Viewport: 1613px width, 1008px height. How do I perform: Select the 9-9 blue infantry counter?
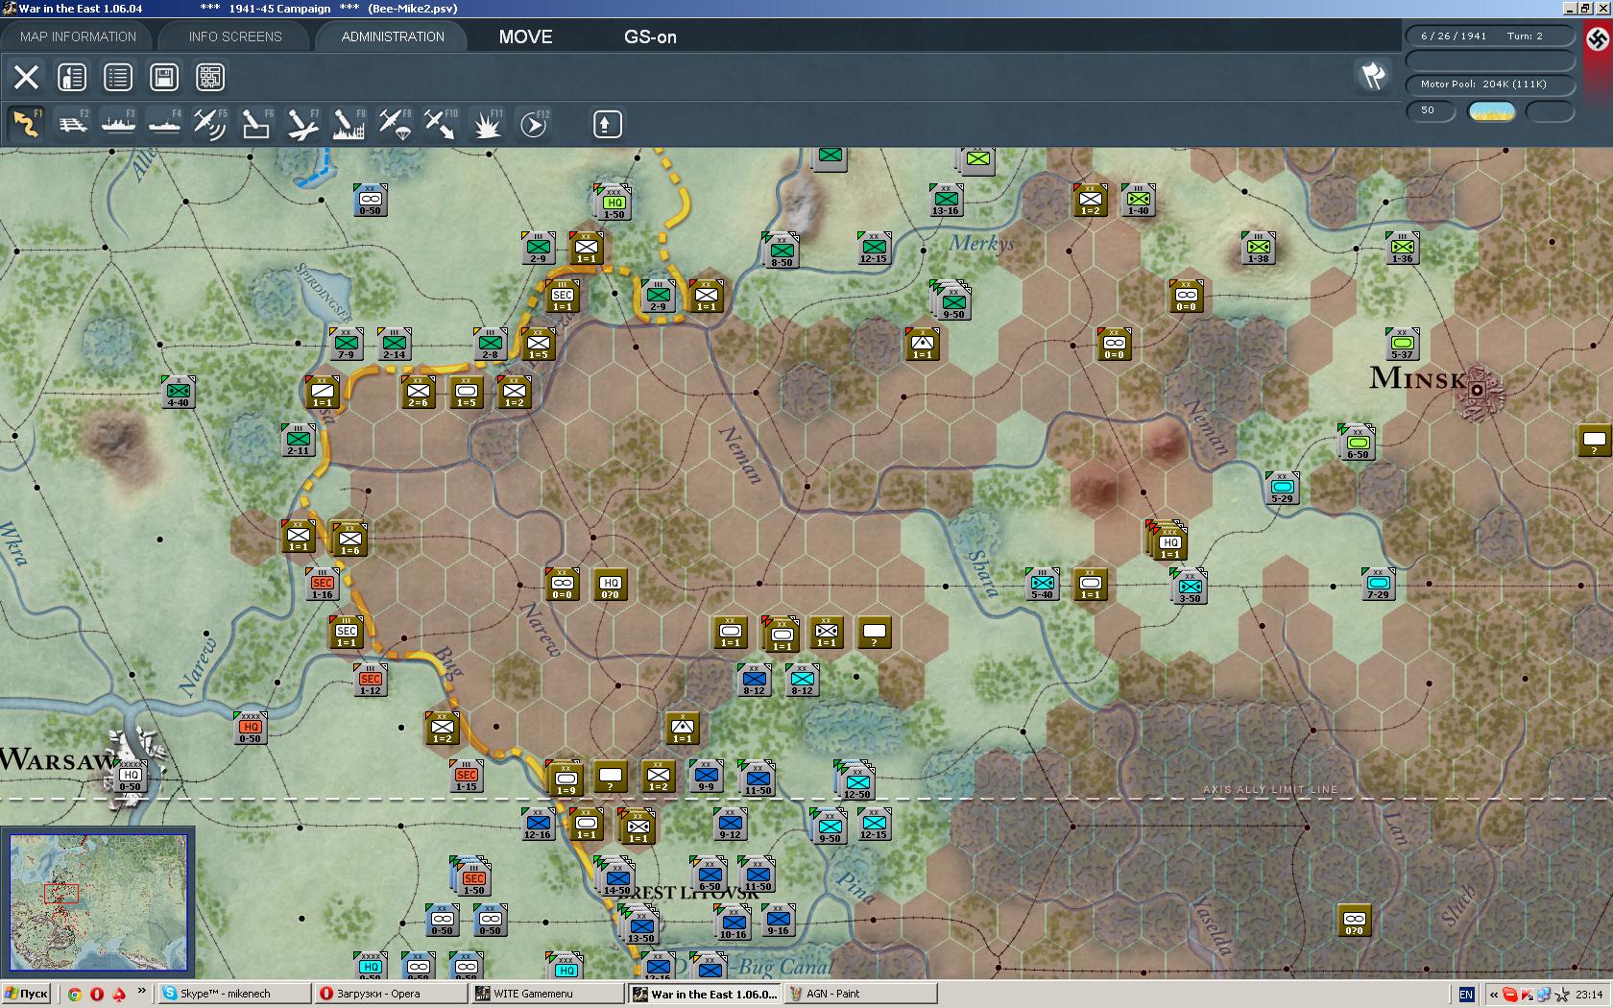click(707, 776)
